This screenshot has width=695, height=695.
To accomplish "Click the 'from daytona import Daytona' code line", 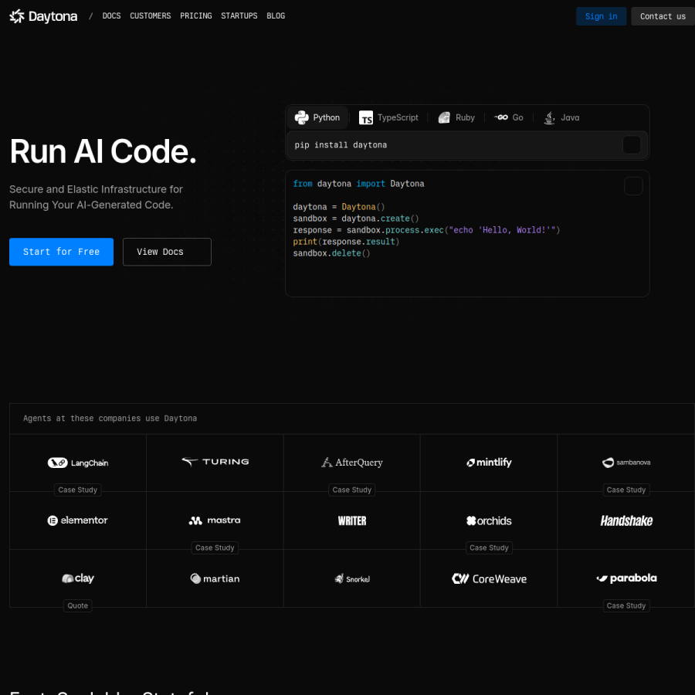I will tap(358, 184).
